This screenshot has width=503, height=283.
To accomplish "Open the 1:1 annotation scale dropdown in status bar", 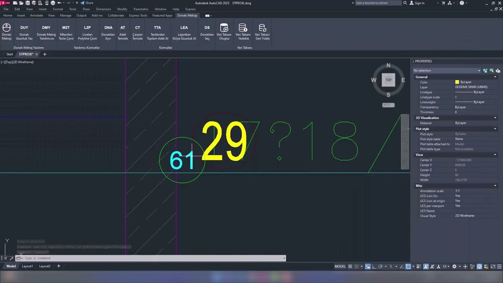I will (x=446, y=266).
